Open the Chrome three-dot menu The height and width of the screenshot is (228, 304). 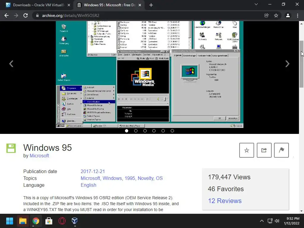(297, 15)
